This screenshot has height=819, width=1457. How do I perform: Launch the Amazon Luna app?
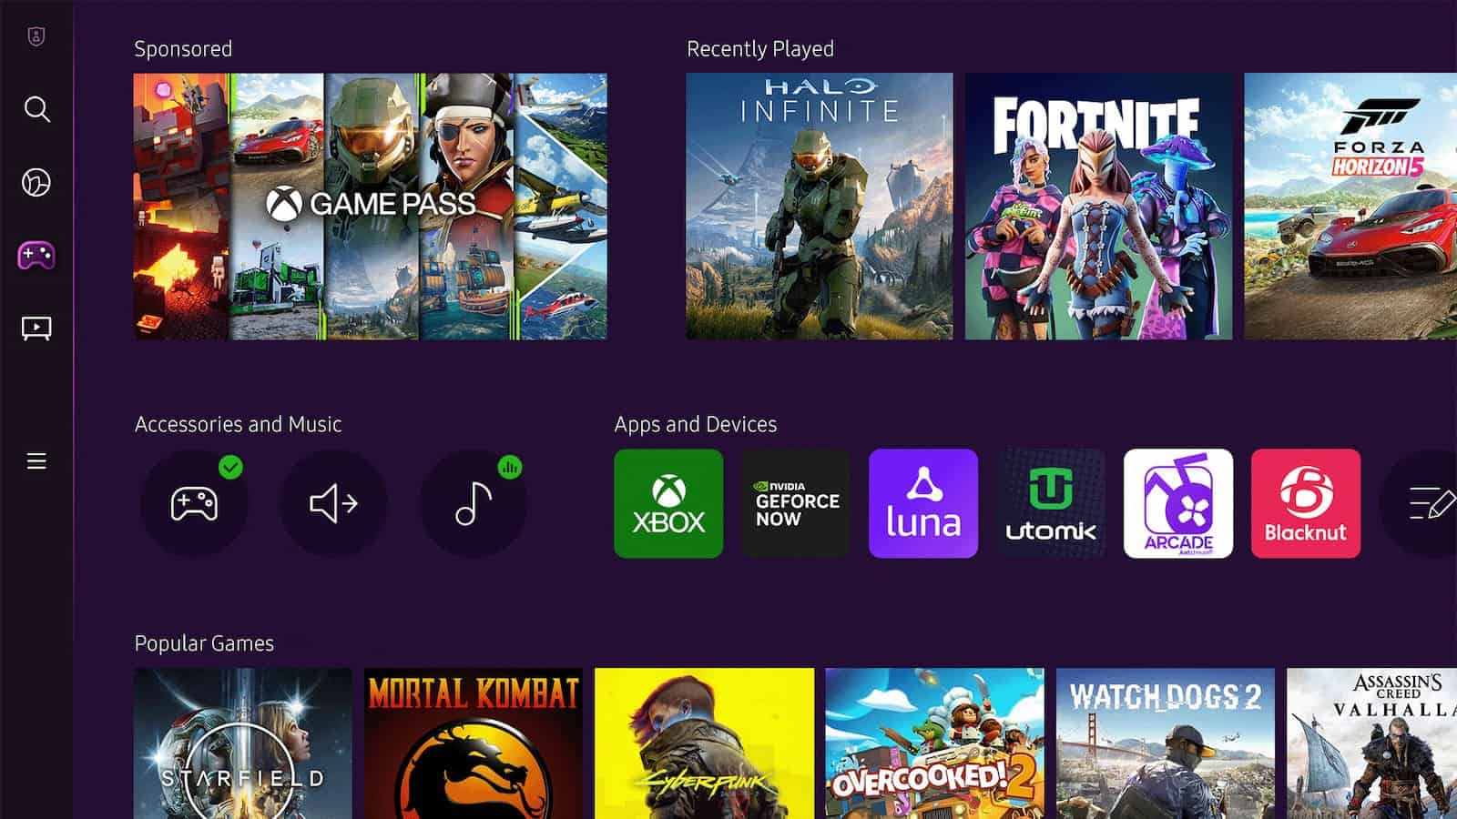coord(923,503)
